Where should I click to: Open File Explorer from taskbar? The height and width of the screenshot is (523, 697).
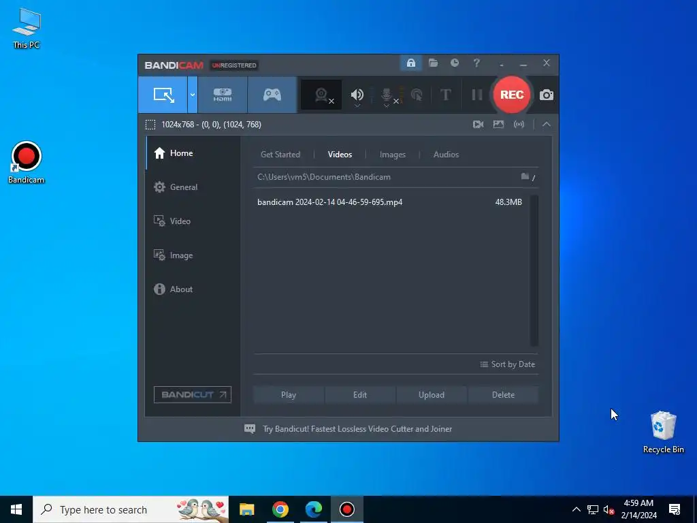(246, 509)
